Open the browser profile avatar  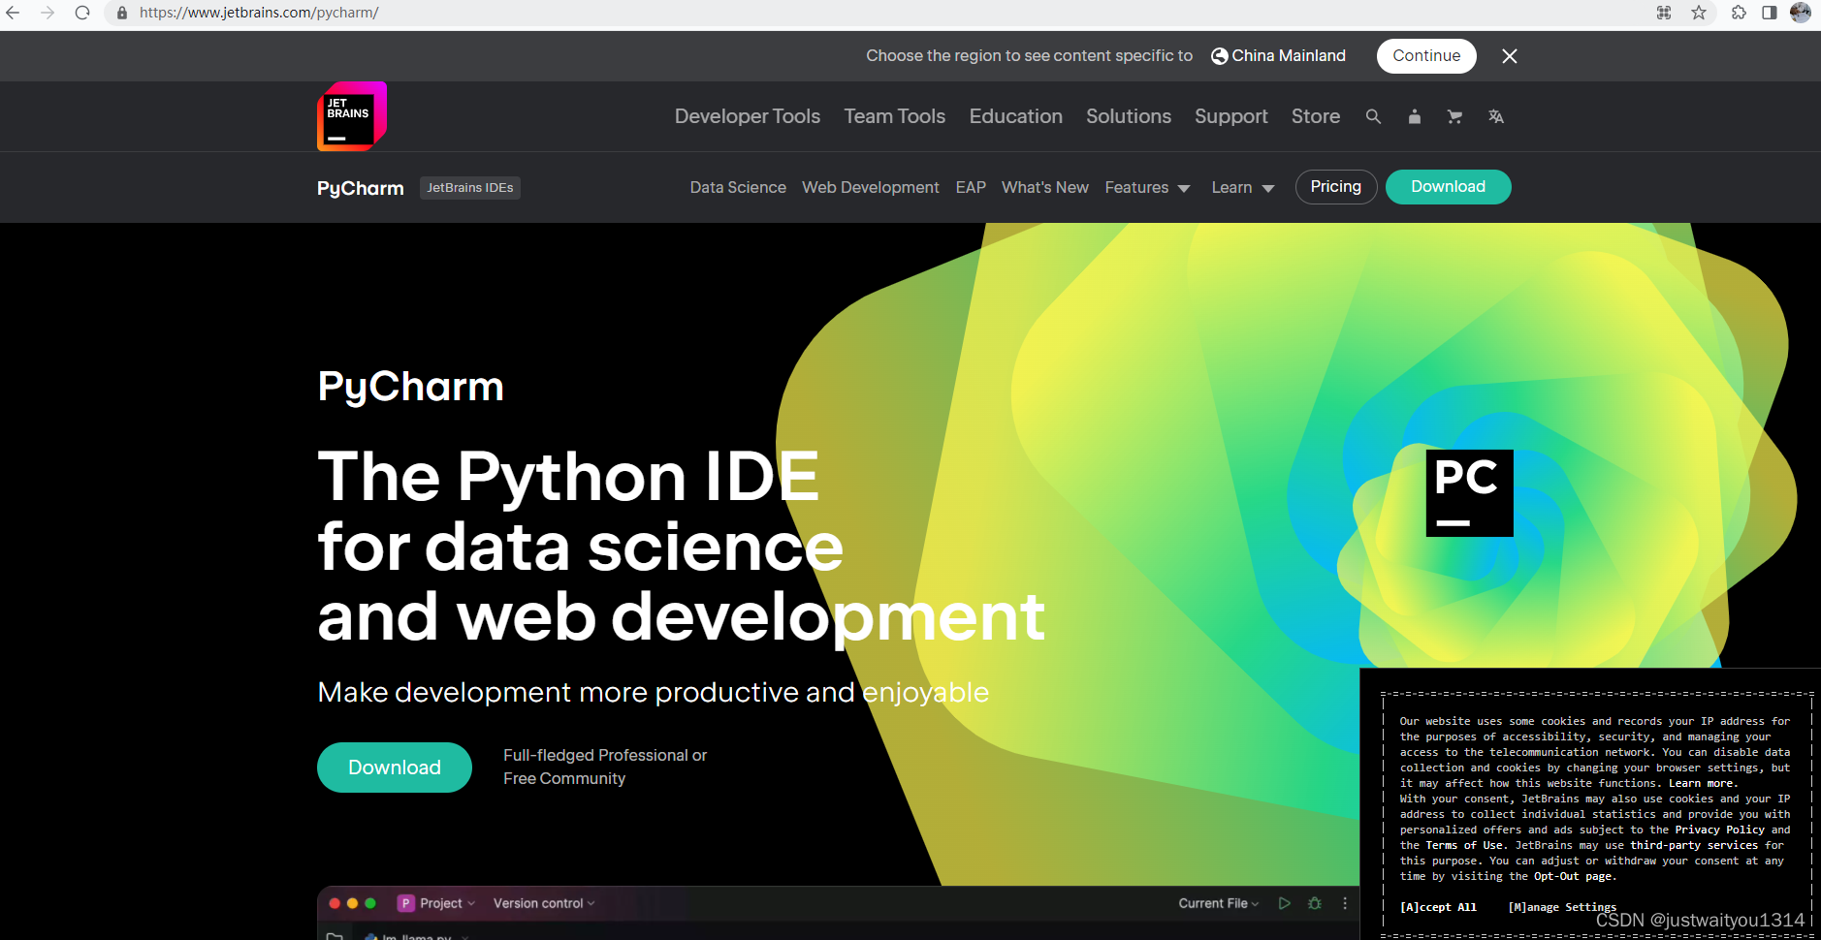(x=1801, y=13)
